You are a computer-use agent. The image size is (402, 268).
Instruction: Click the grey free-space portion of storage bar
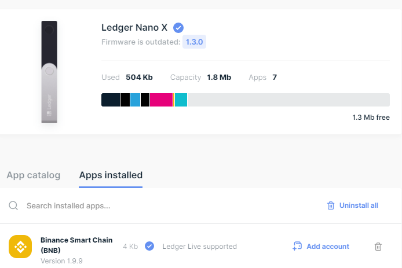[x=288, y=100]
